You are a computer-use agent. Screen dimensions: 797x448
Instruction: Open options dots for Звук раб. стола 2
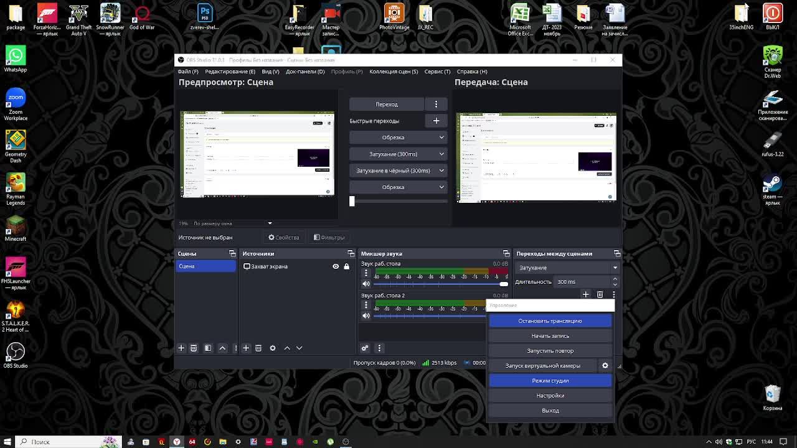click(366, 305)
